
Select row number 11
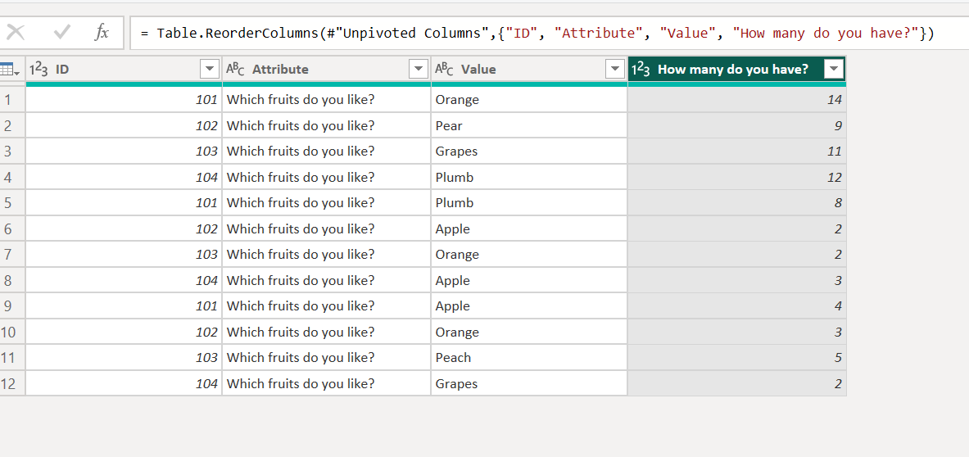(12, 358)
